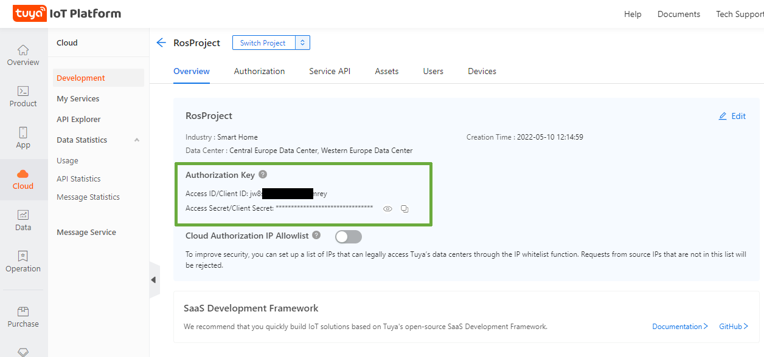Switch to the Users tab

(433, 71)
